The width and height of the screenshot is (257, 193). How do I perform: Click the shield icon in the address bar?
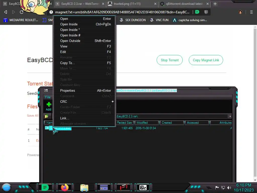click(206, 12)
